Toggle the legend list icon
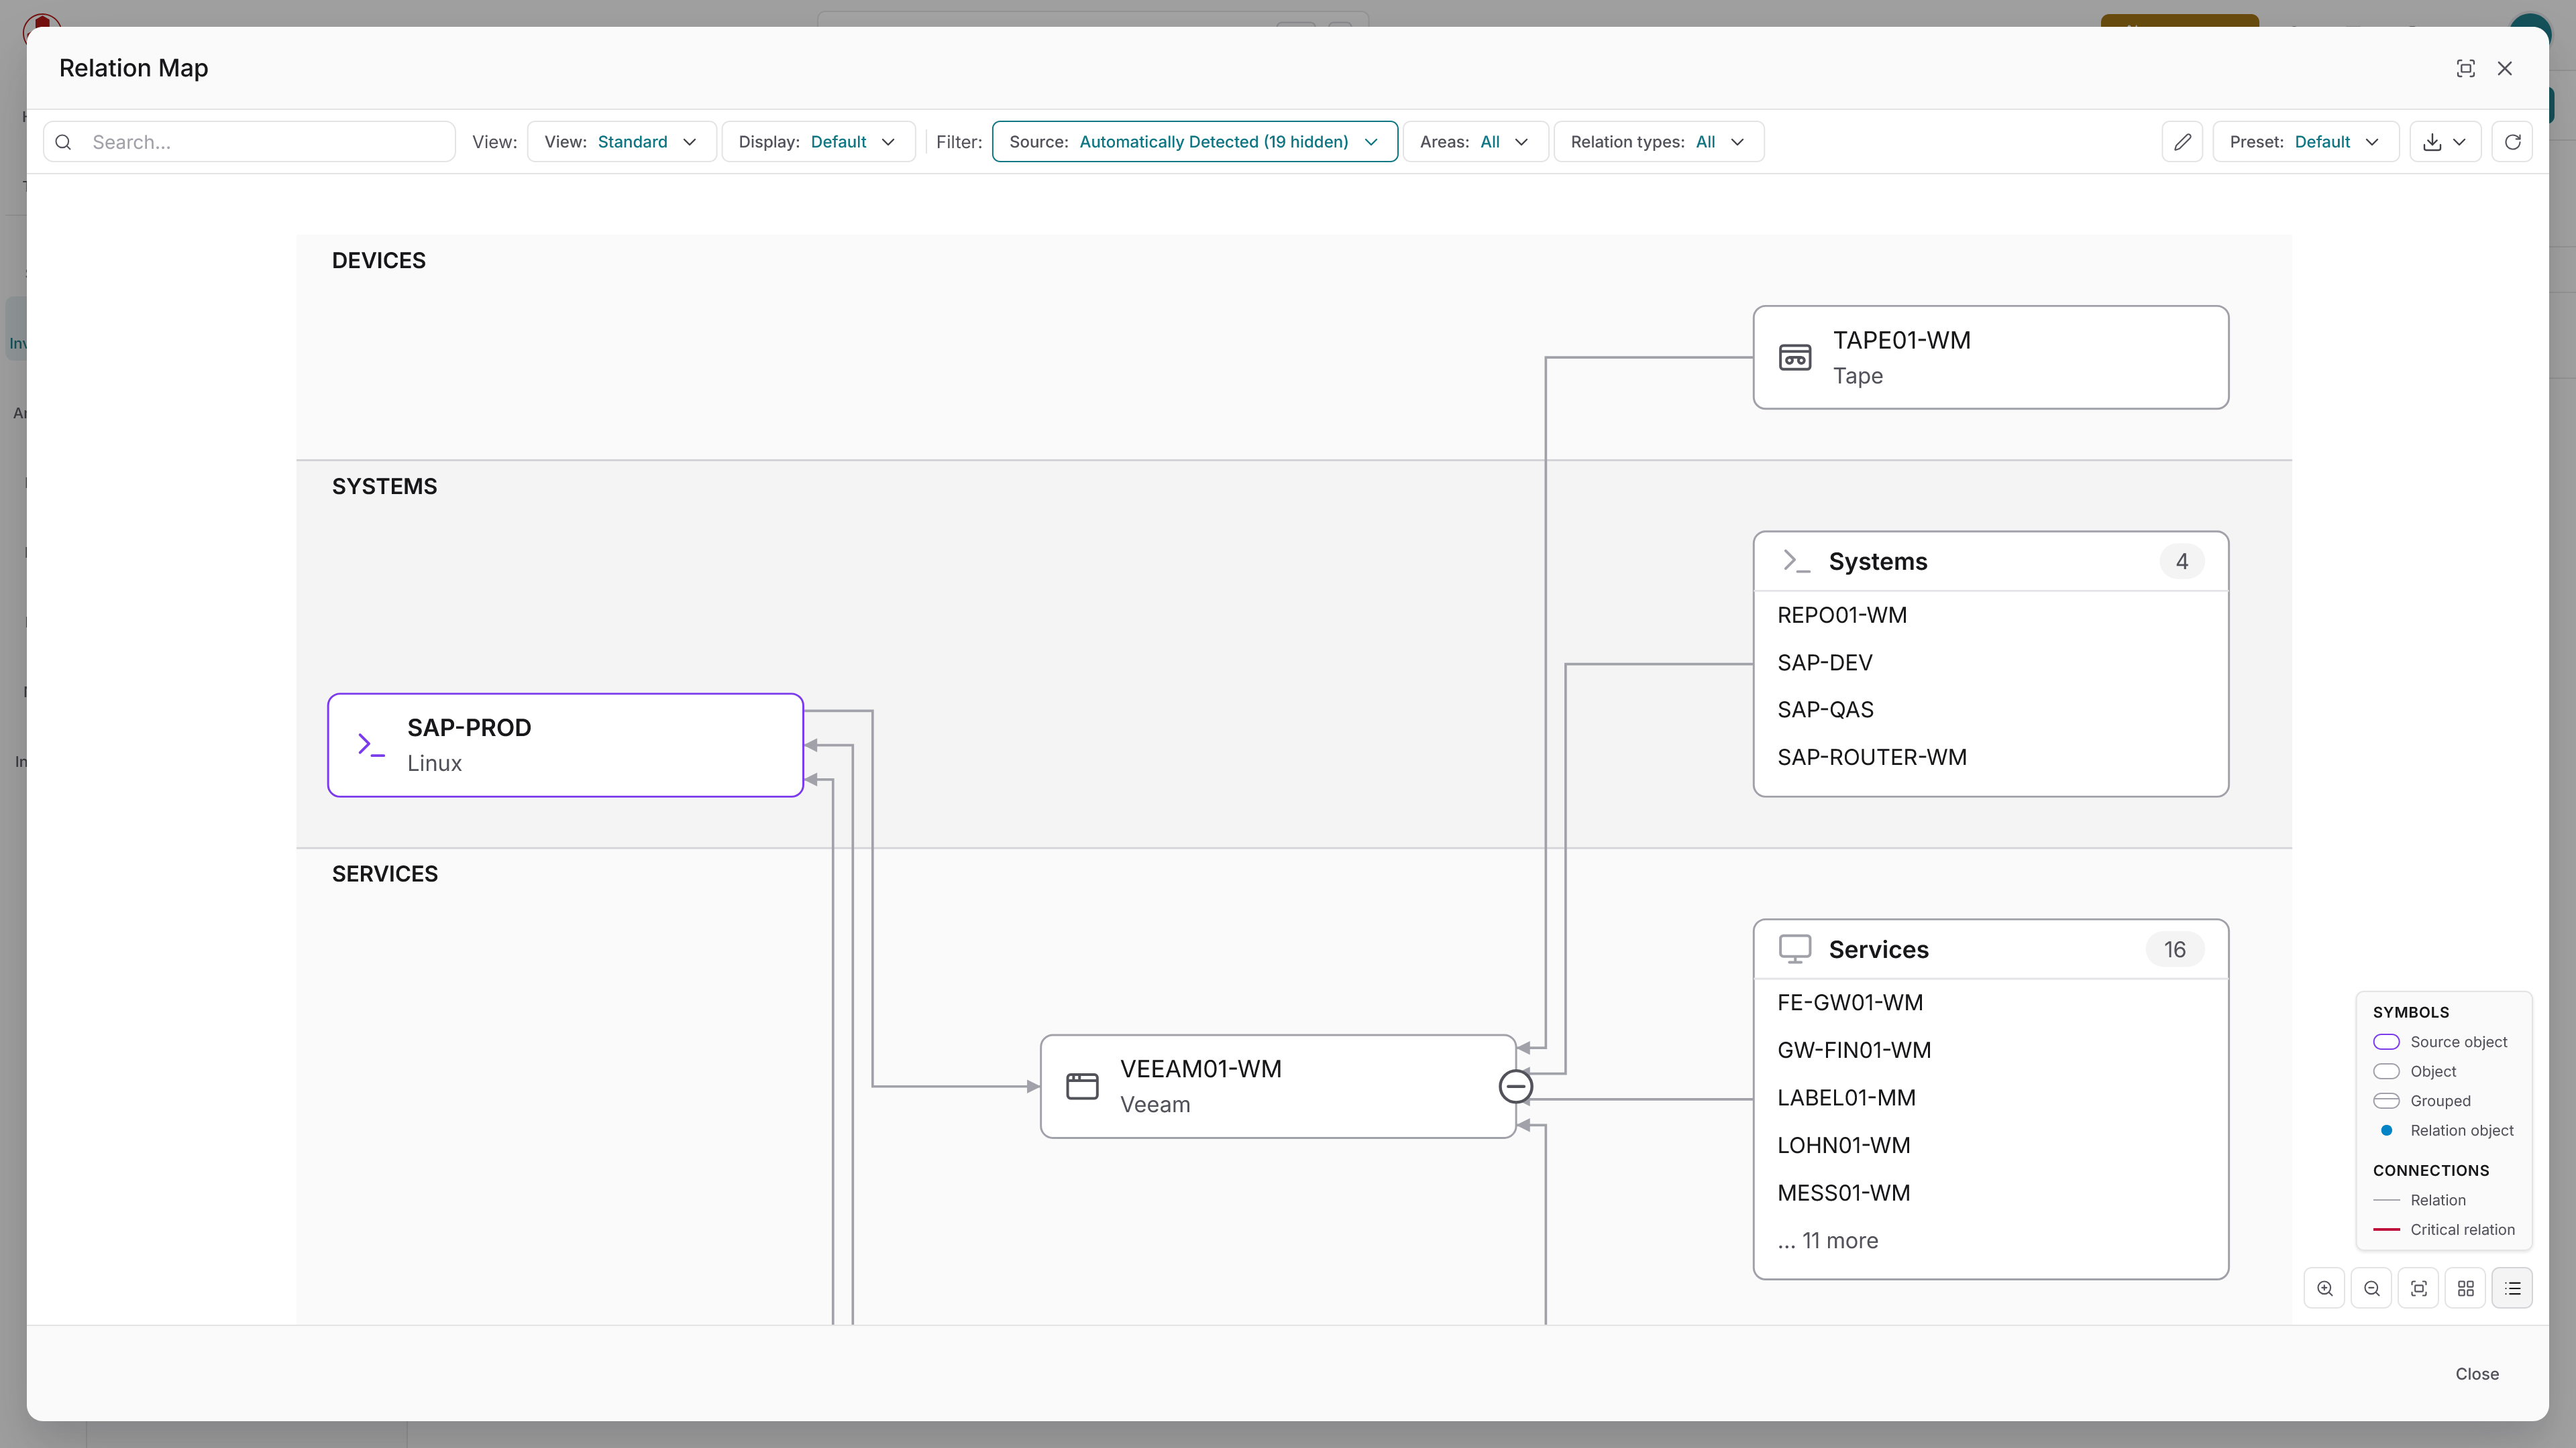The image size is (2576, 1448). tap(2512, 1288)
